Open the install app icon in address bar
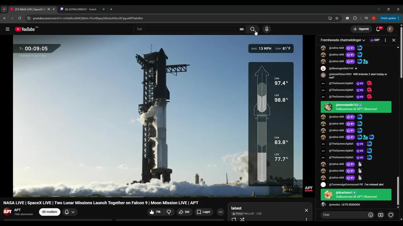The width and height of the screenshot is (403, 226). tap(330, 18)
